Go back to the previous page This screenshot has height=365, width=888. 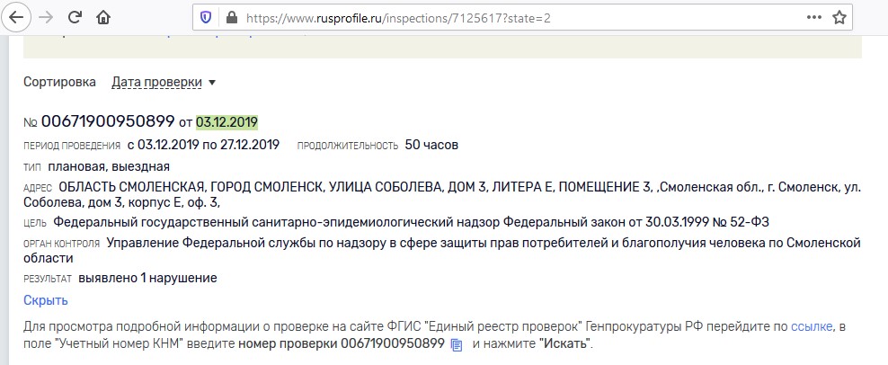[x=16, y=18]
